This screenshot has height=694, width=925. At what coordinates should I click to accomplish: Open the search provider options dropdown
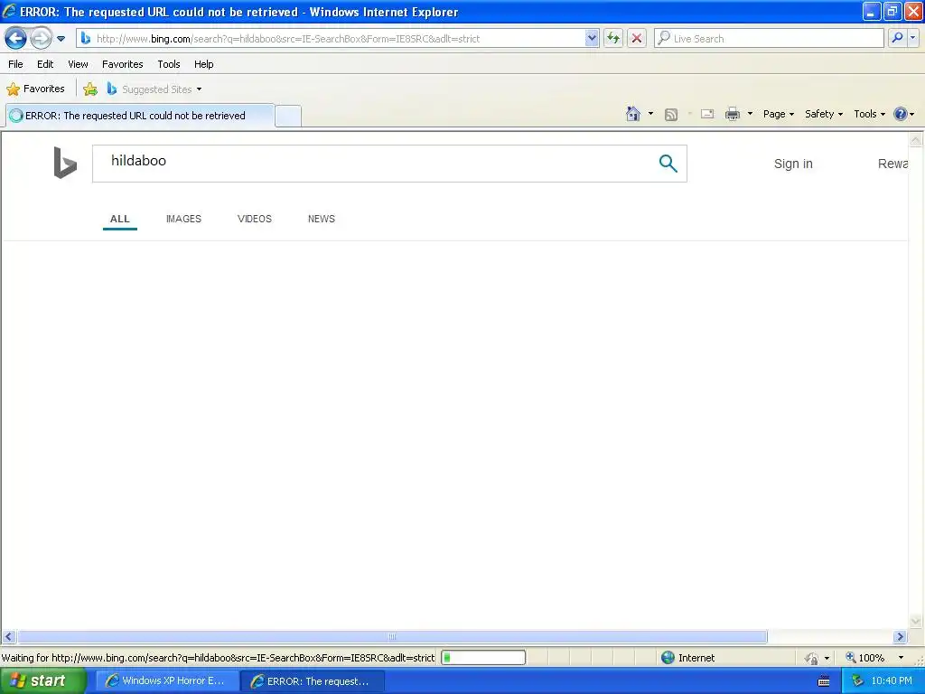(912, 39)
